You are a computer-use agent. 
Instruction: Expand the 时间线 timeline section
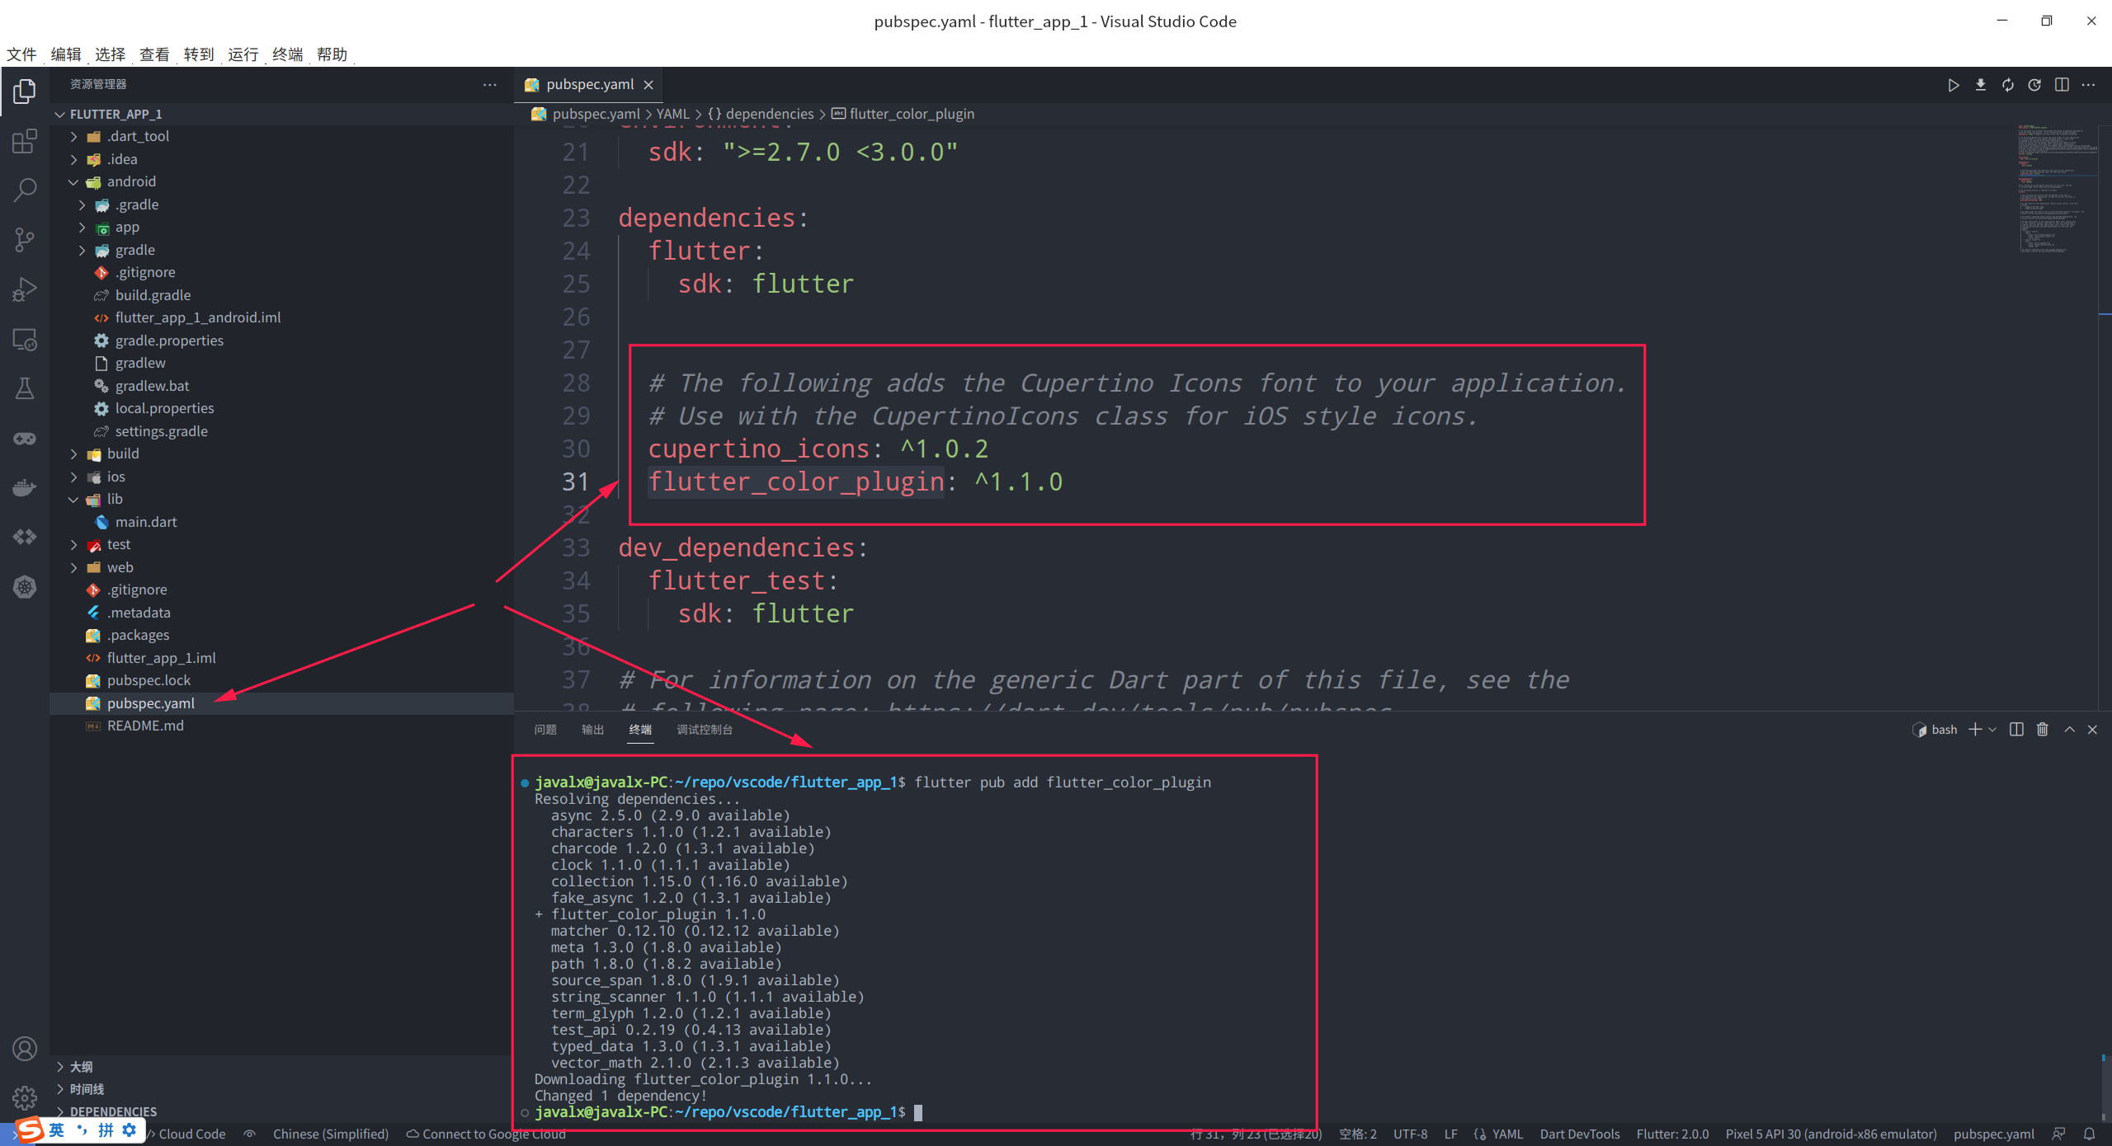[x=280, y=1089]
